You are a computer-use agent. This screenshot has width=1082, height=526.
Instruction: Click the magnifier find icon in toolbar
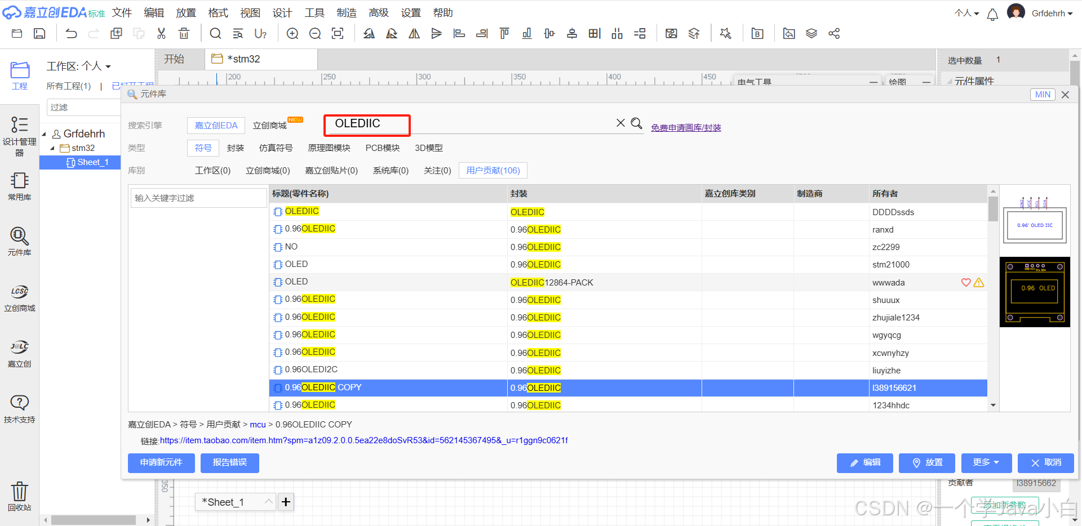pos(215,34)
